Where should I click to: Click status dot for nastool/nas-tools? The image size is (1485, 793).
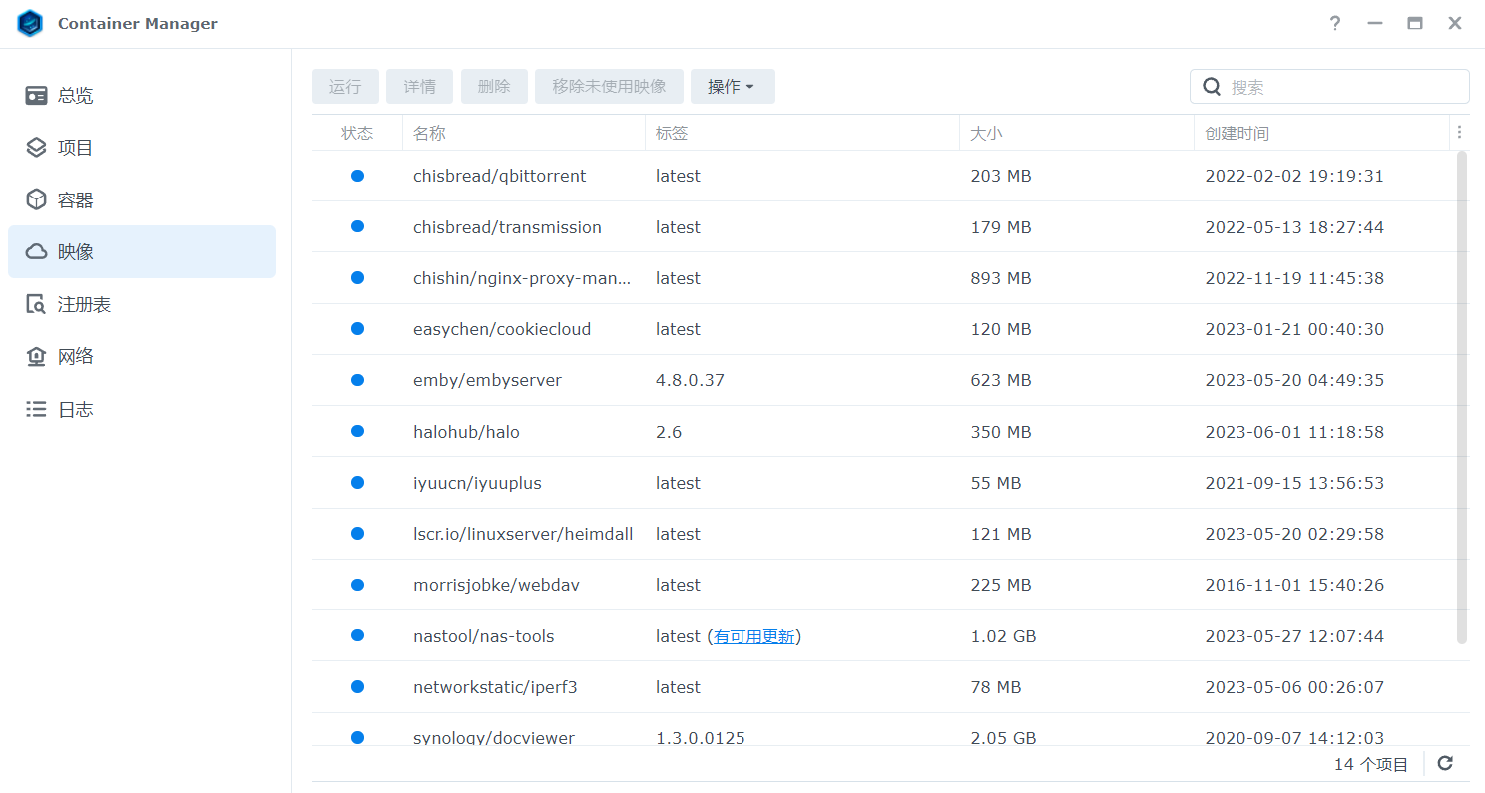(x=357, y=635)
